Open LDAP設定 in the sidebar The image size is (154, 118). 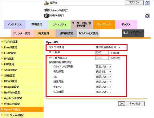[x=22, y=53]
